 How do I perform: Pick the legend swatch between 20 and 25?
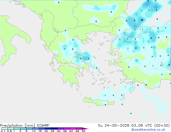48,128
